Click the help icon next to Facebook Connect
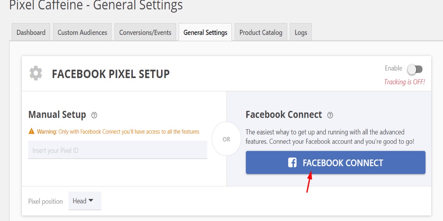The height and width of the screenshot is (221, 443). 330,115
